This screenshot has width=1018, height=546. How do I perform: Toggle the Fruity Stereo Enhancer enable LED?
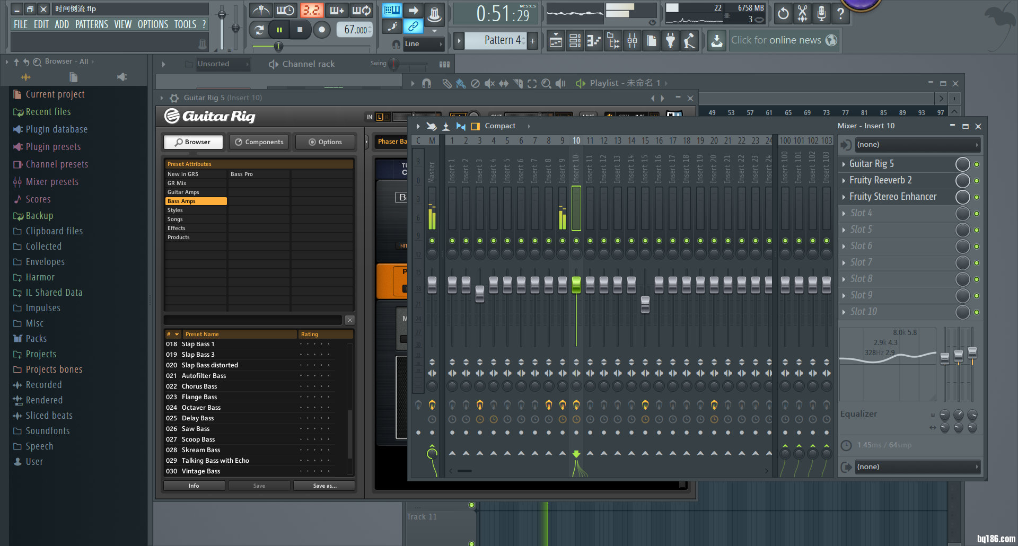977,197
